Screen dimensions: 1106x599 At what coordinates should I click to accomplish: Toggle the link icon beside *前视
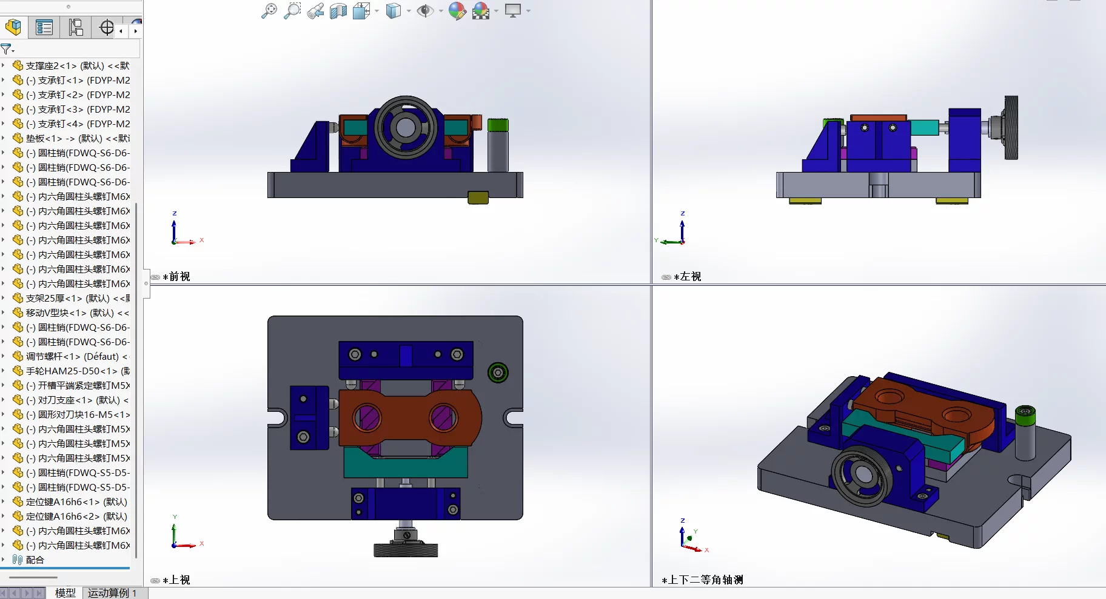click(155, 277)
